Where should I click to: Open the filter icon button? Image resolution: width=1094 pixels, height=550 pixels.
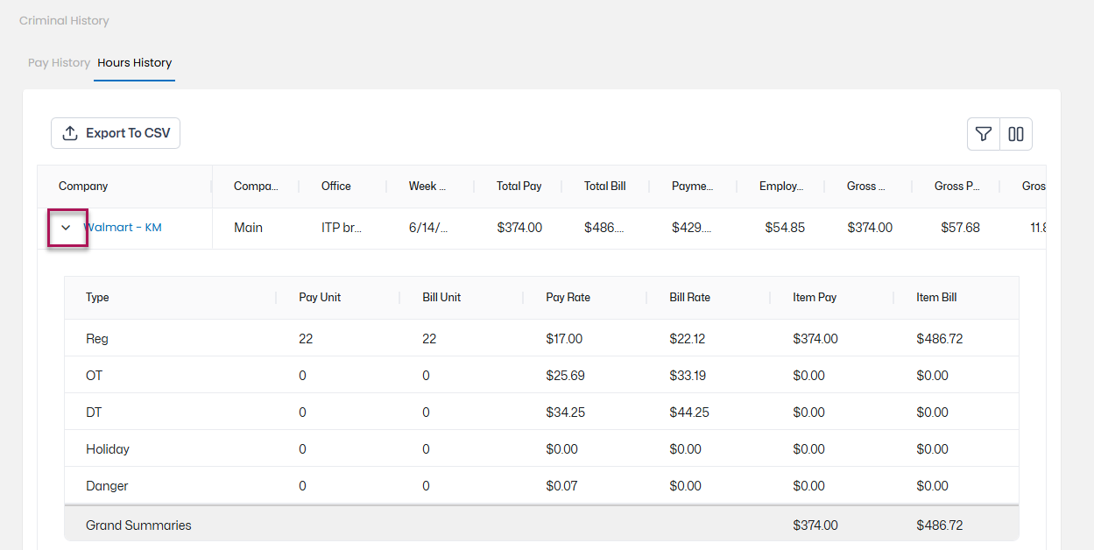(984, 134)
